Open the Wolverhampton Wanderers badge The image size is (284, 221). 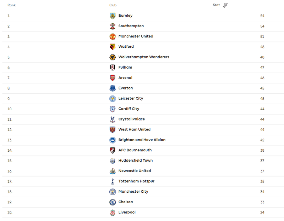pos(113,57)
